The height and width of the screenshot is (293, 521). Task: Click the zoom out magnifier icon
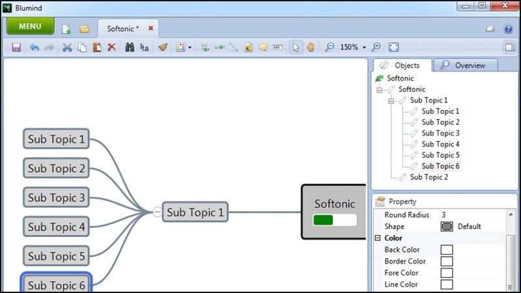point(330,48)
